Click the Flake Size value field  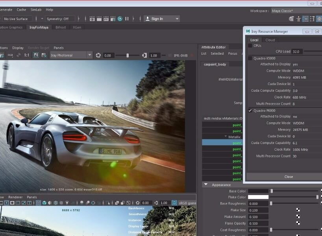pos(259,210)
